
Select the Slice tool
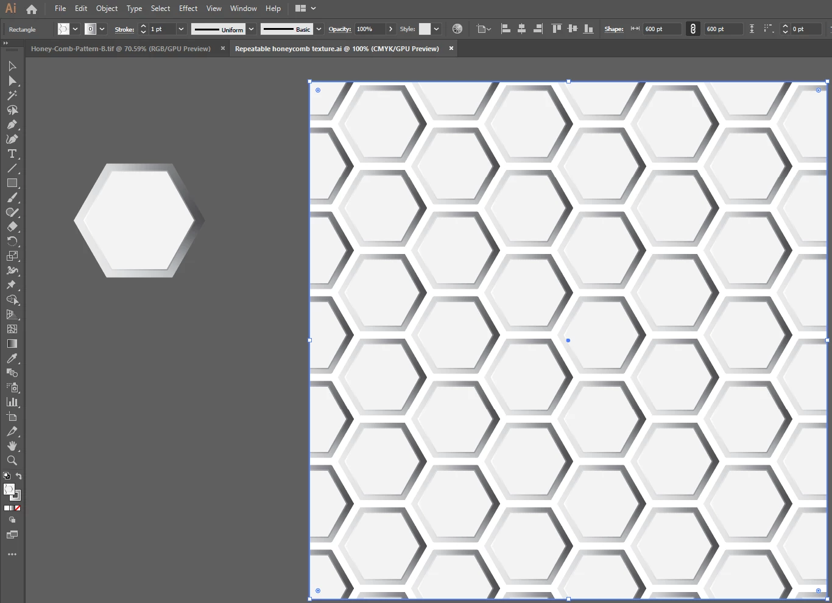click(x=12, y=431)
